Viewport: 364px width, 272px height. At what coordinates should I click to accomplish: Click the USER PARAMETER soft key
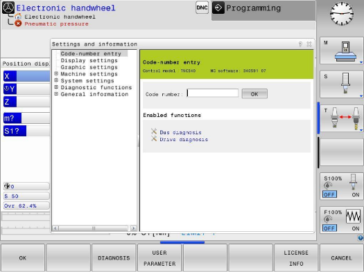[159, 258]
